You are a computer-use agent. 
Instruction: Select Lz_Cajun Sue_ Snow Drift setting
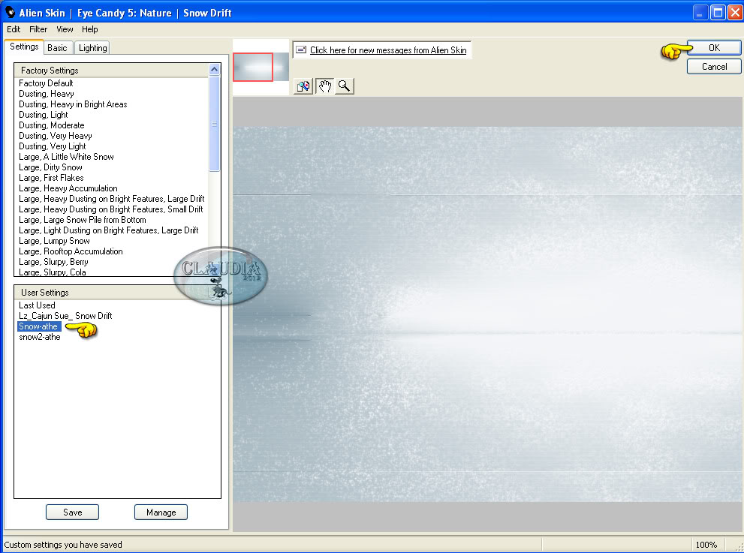(x=65, y=315)
